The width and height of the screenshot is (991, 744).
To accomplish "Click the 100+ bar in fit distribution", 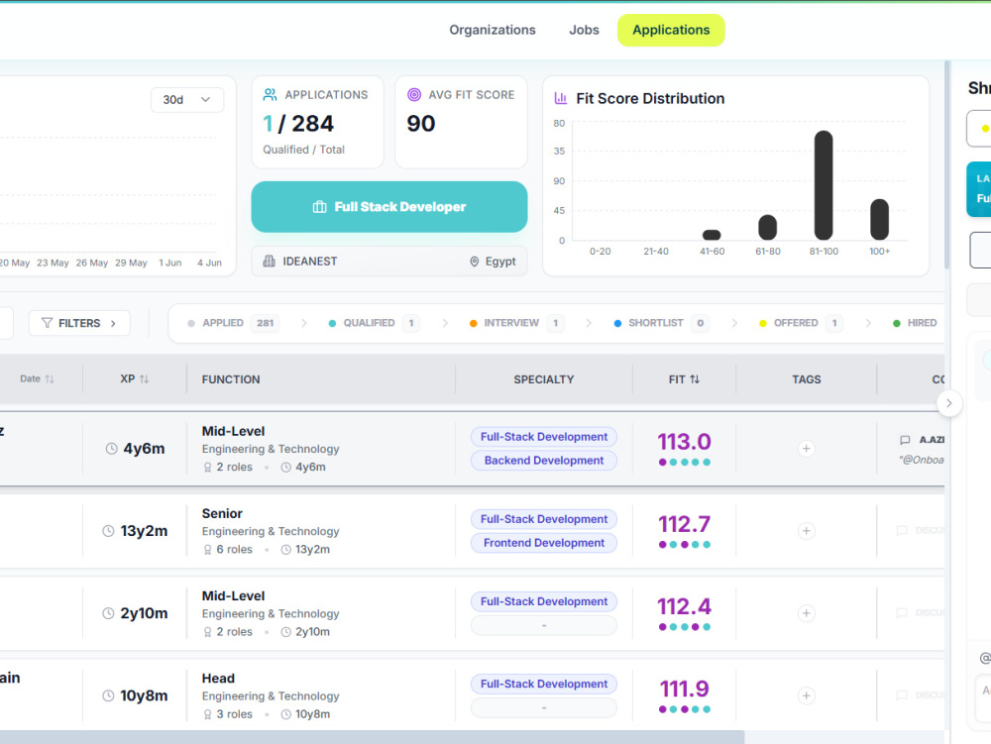I will [x=879, y=219].
